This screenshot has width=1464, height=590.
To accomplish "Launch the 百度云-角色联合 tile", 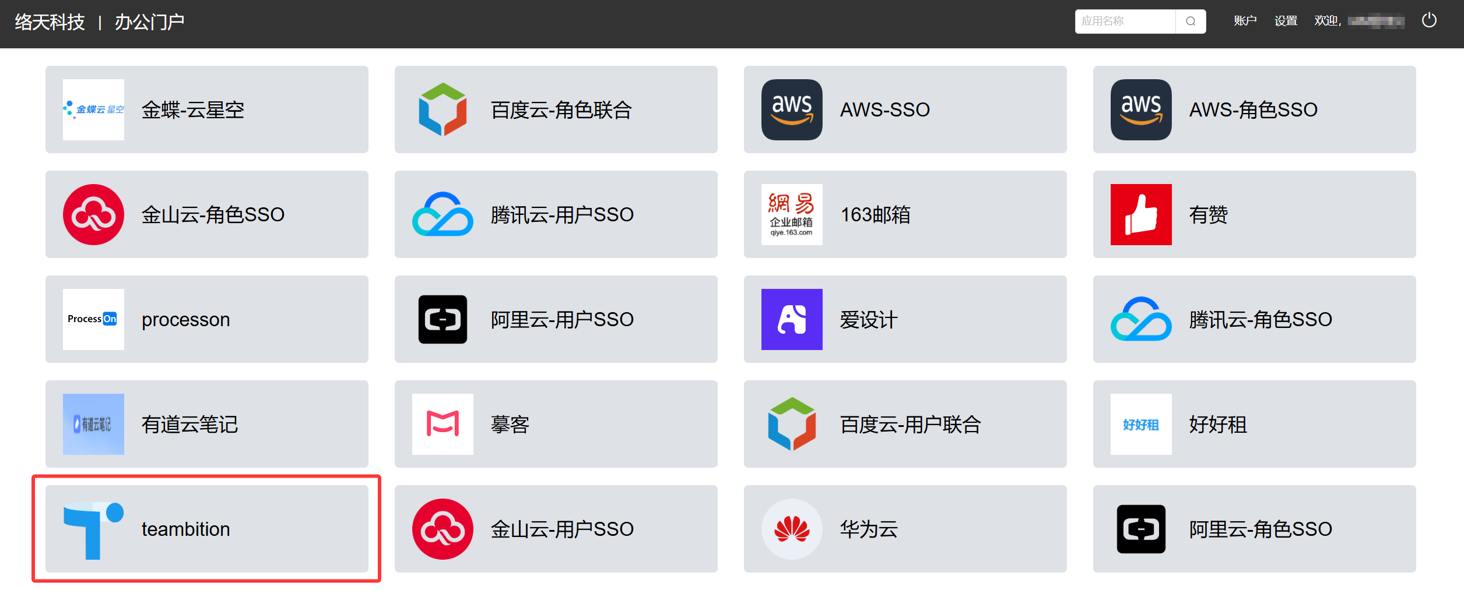I will (x=556, y=110).
